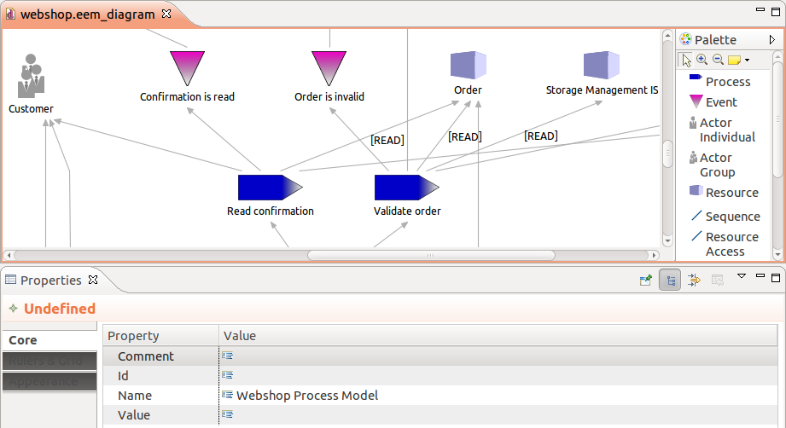
Task: Maximize the Properties view
Action: click(776, 277)
